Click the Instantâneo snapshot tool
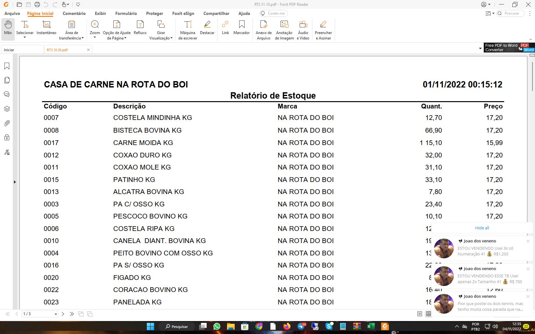This screenshot has width=535, height=334. [x=46, y=29]
